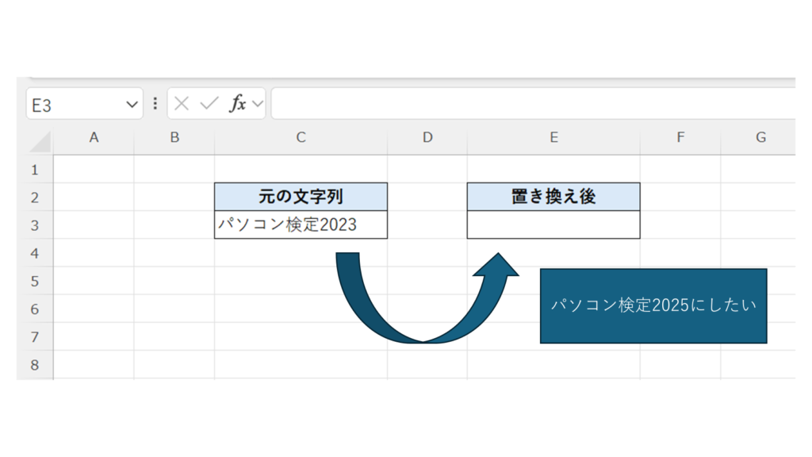The image size is (812, 457).
Task: Select the パソコン検定2025にしたい text box
Action: pos(653,305)
